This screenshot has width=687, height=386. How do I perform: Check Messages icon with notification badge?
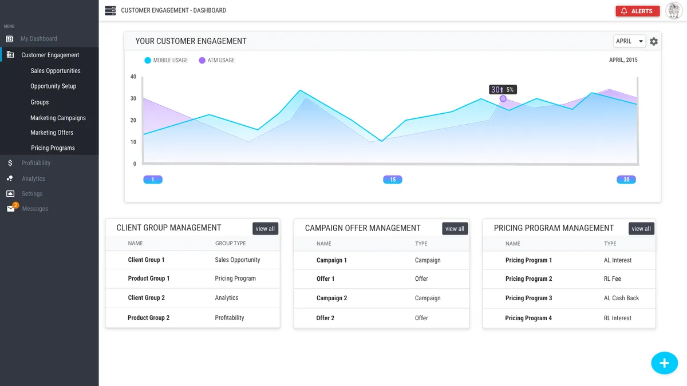point(9,209)
